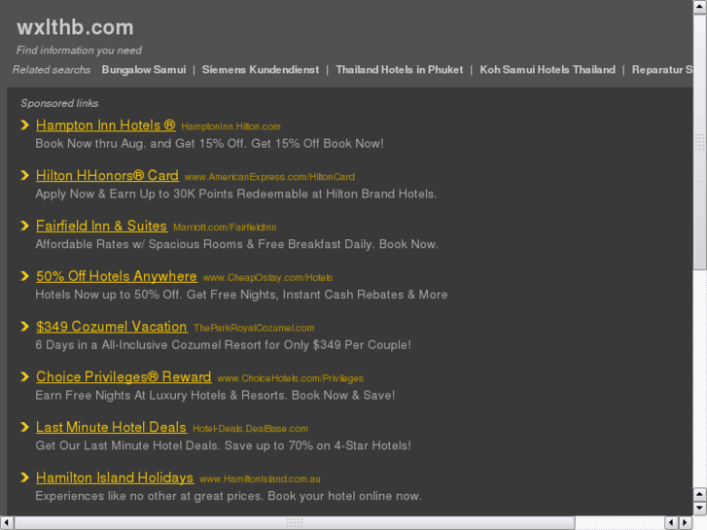
Task: Select the Bungalow Samui related search
Action: point(144,70)
